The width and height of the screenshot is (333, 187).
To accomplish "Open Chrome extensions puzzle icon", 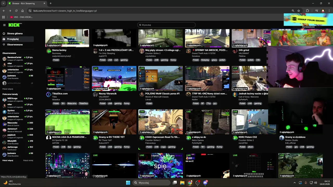I will point(308,11).
